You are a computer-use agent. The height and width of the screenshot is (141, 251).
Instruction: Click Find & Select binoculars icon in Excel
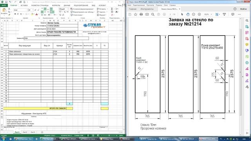click(x=116, y=12)
